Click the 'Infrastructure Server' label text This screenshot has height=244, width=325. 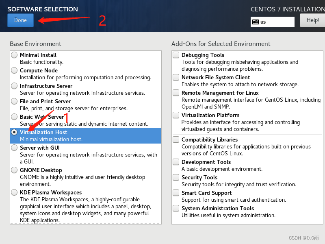[46, 86]
